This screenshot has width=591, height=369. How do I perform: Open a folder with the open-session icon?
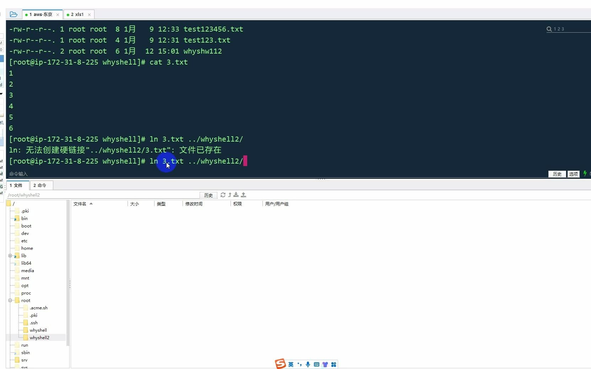tap(14, 14)
